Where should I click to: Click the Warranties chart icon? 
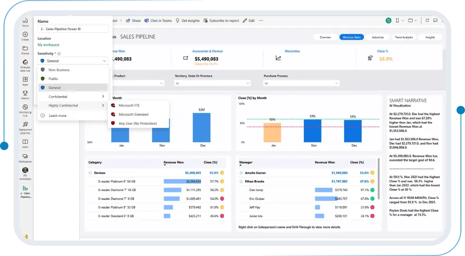point(278,58)
